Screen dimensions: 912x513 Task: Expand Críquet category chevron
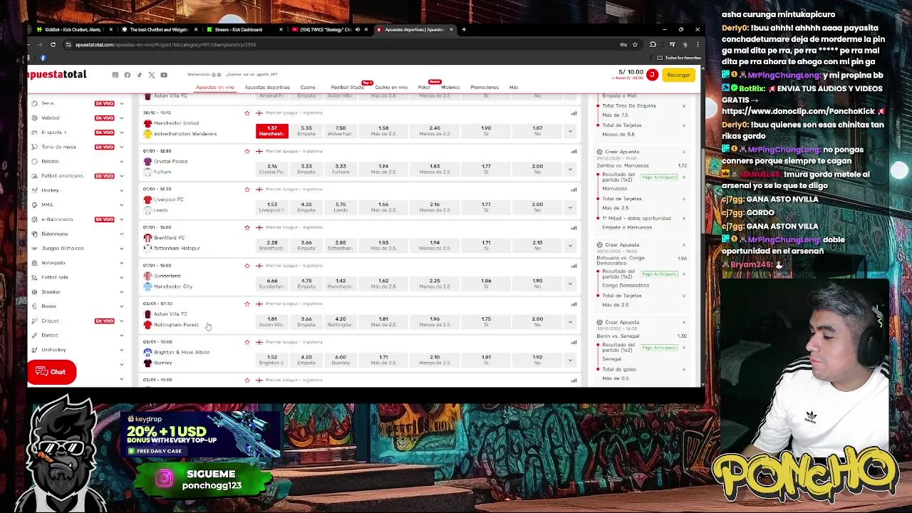pyautogui.click(x=121, y=321)
